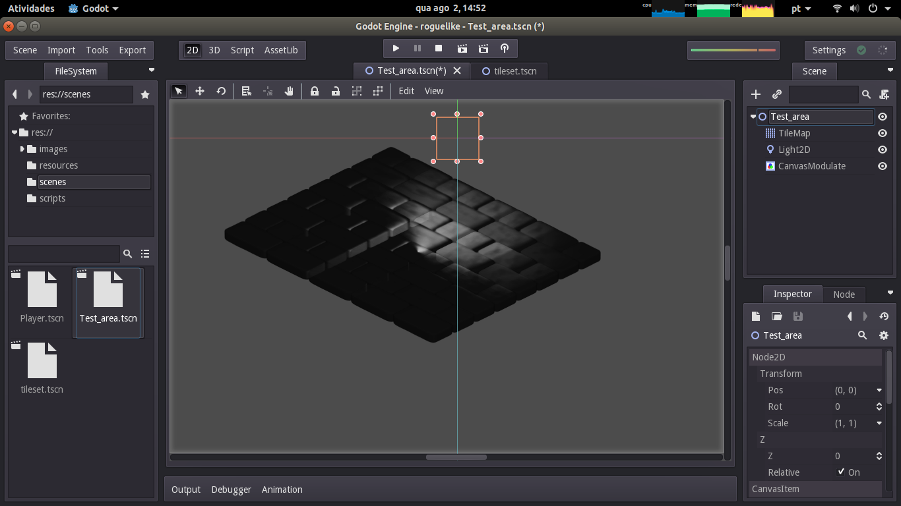
Task: Lock the selected object with the lock icon
Action: pos(315,91)
